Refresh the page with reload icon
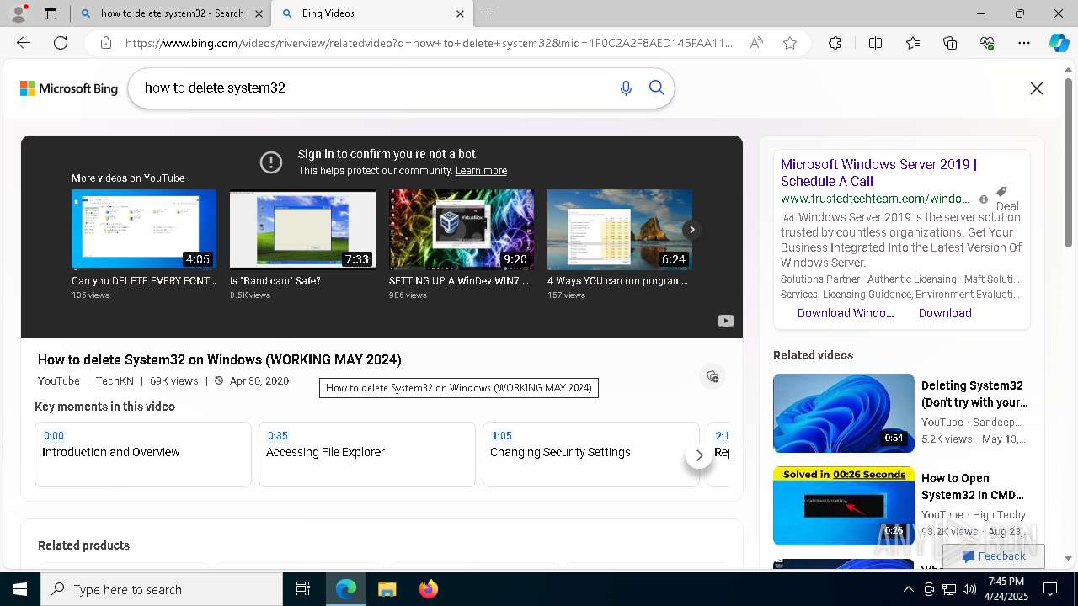Screen dimensions: 1078x606 (61, 43)
